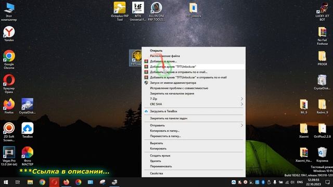
Task: Select Переместить в папку... entry
Action: click(194, 136)
